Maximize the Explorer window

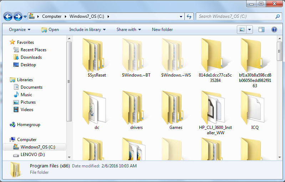coord(261,4)
